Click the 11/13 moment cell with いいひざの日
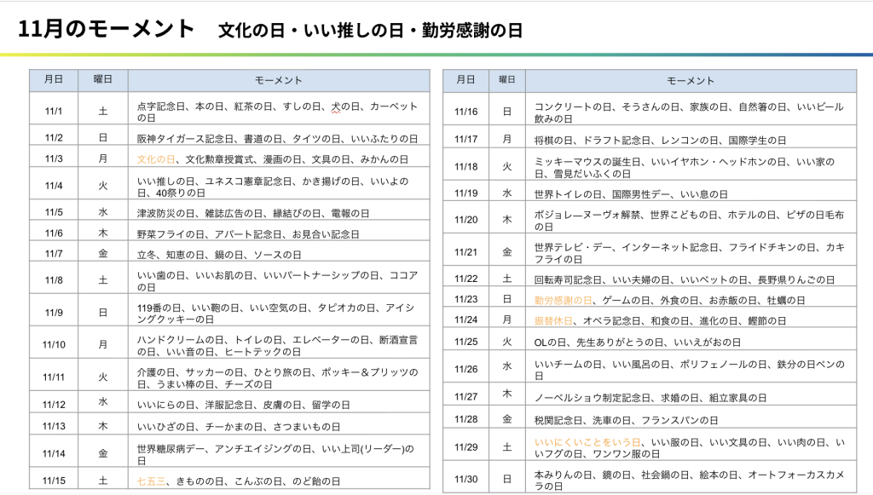873x495 pixels. click(x=226, y=426)
